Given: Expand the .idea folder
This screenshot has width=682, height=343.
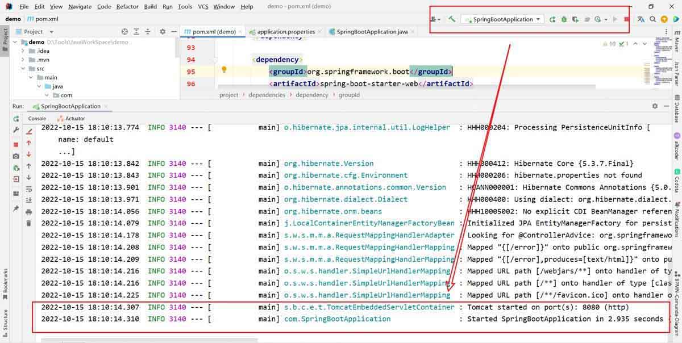Looking at the screenshot, I should 23,51.
